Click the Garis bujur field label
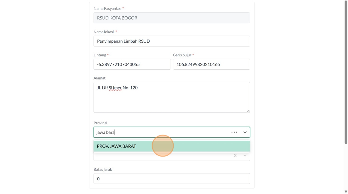This screenshot has height=194, width=348. 182,55
